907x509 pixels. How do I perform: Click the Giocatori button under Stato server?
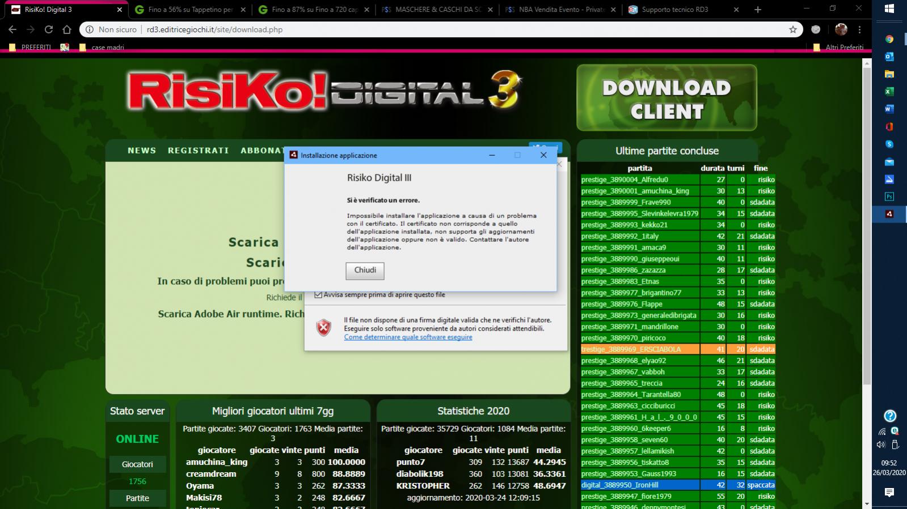(137, 464)
